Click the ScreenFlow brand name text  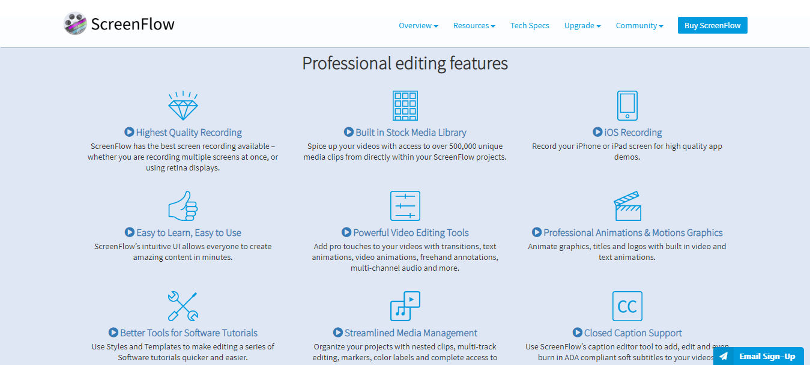click(x=133, y=24)
